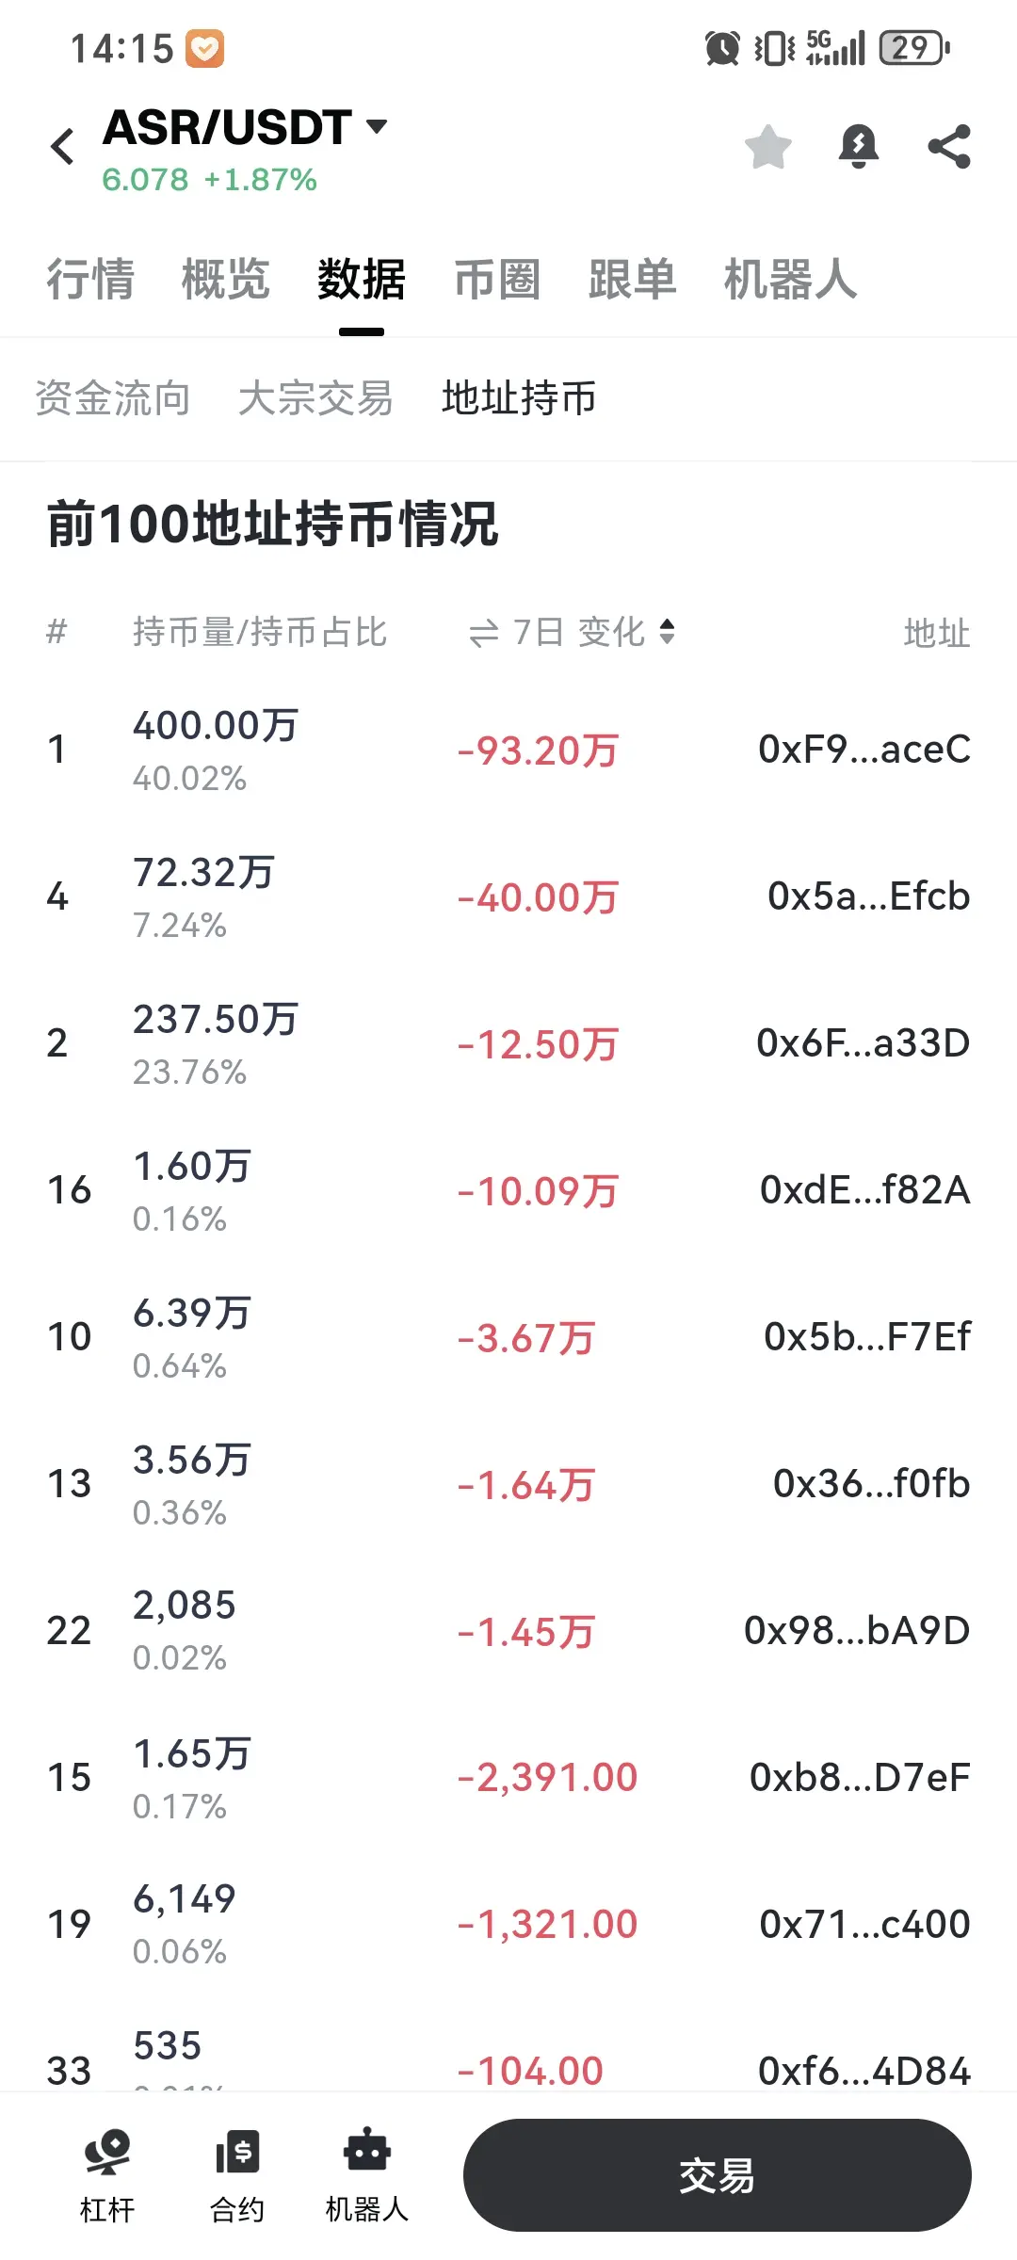Open the 跟单 copy trading tab
The image size is (1017, 2260).
(633, 280)
